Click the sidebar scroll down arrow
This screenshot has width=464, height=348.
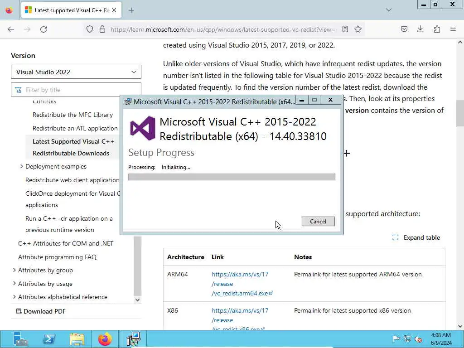137,300
